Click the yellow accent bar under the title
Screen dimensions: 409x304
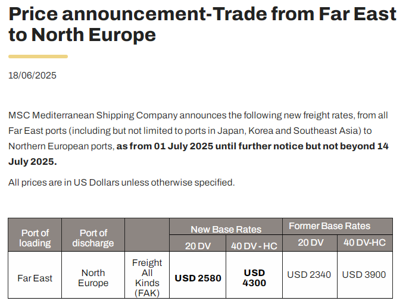(x=38, y=57)
